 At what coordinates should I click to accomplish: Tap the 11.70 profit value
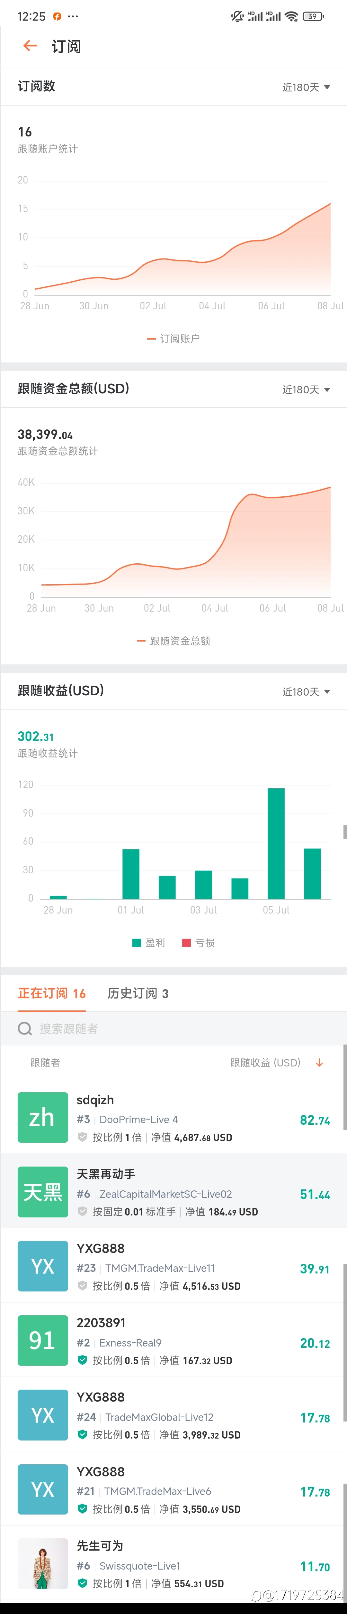[315, 1566]
